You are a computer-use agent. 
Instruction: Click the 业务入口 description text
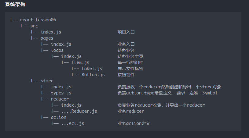click(126, 44)
